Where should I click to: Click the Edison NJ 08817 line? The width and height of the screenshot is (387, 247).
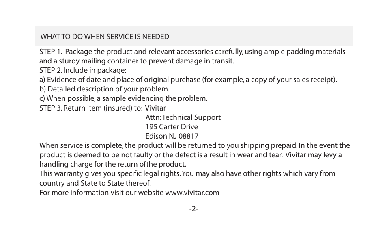[x=172, y=136]
